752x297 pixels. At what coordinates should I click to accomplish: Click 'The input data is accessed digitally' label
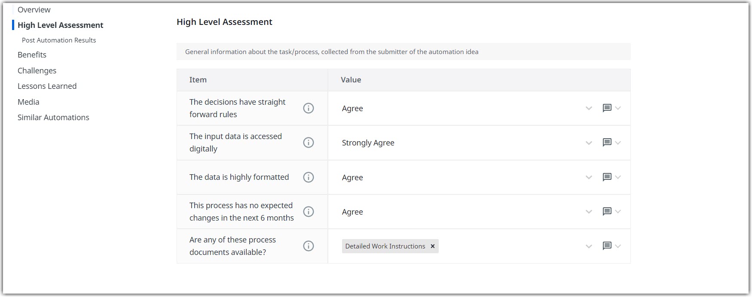tap(235, 142)
